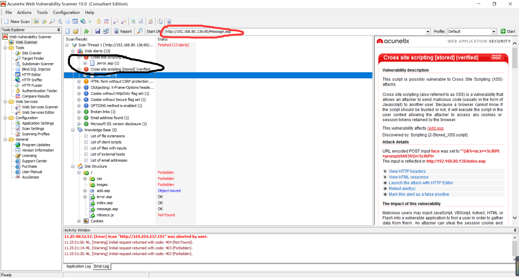The width and height of the screenshot is (519, 278).
Task: Open HTTP Editor toolbar icon
Action: point(75,21)
